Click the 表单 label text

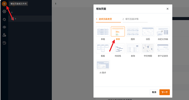pos(118,39)
